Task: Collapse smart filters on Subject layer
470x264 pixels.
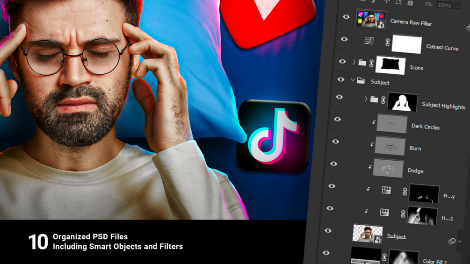Action: coord(460,242)
